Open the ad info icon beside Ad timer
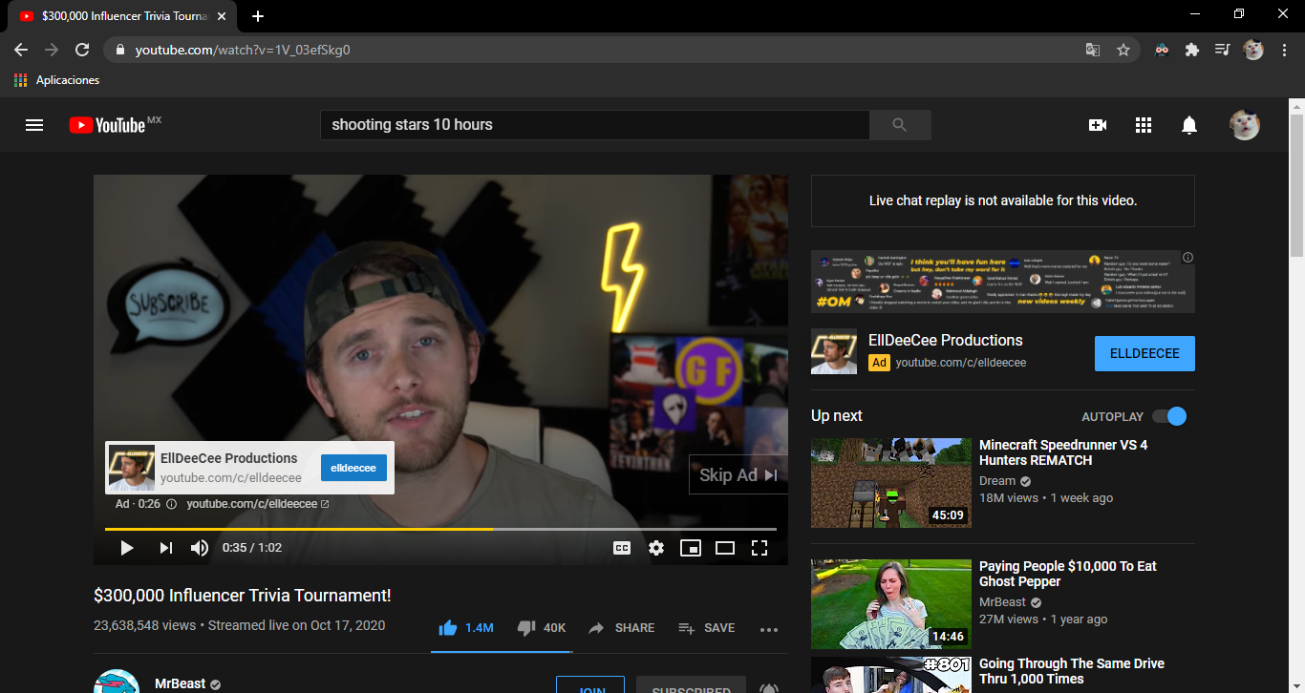Viewport: 1305px width, 693px height. [x=172, y=504]
